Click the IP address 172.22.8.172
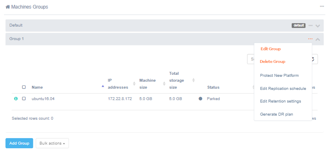Viewport: 329px width, 154px height. coord(120,98)
